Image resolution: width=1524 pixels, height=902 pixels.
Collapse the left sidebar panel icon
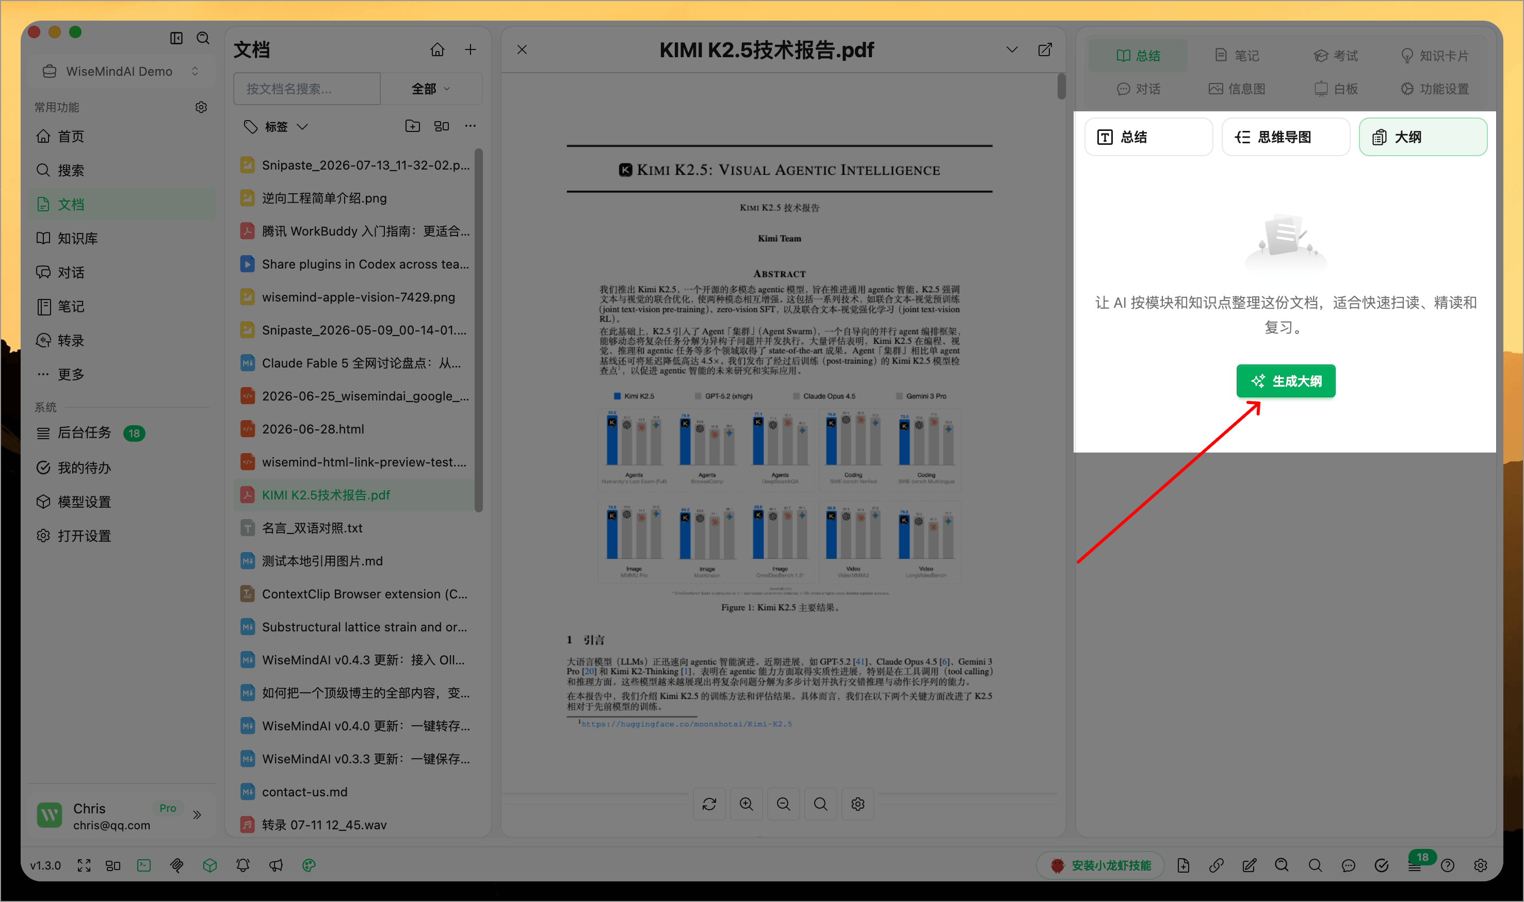[x=176, y=38]
